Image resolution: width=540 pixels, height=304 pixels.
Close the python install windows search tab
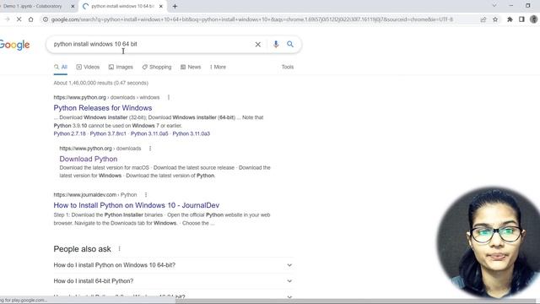(161, 6)
